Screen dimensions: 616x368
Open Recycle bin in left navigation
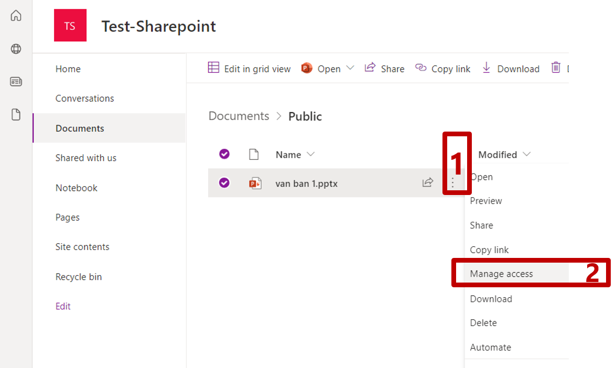tap(79, 277)
